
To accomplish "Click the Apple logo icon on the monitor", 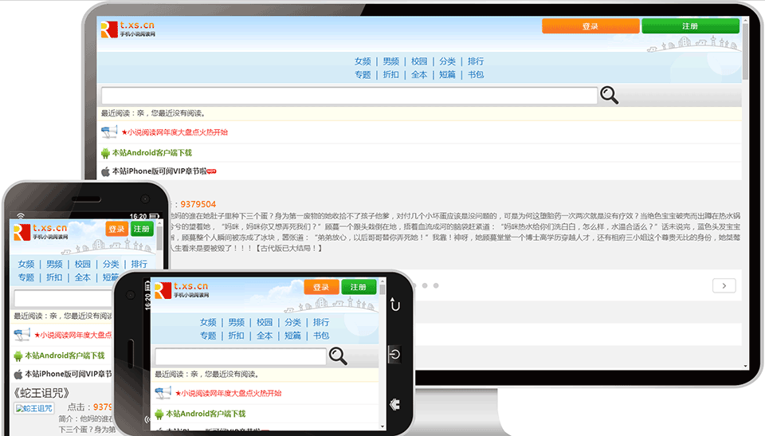I will (105, 171).
